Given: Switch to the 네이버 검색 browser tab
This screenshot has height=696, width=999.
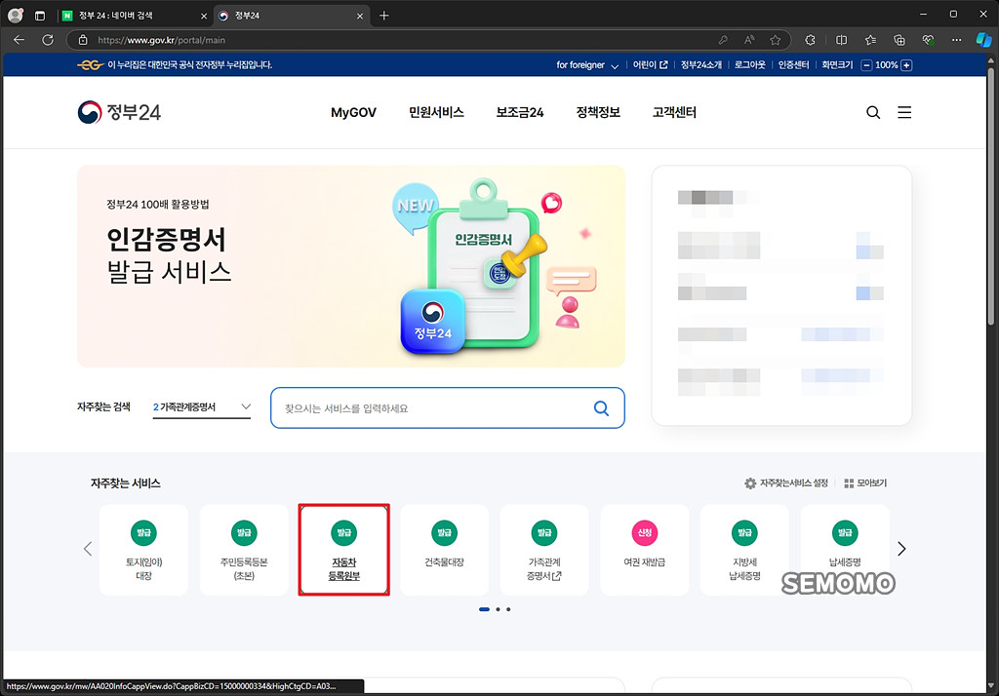Looking at the screenshot, I should (x=135, y=16).
